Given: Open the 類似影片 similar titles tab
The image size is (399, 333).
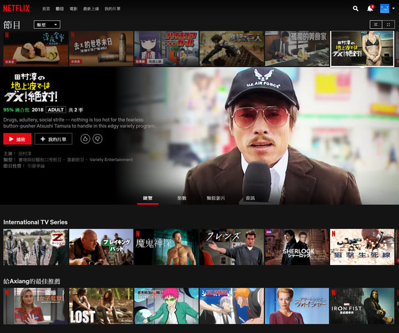Looking at the screenshot, I should (216, 198).
